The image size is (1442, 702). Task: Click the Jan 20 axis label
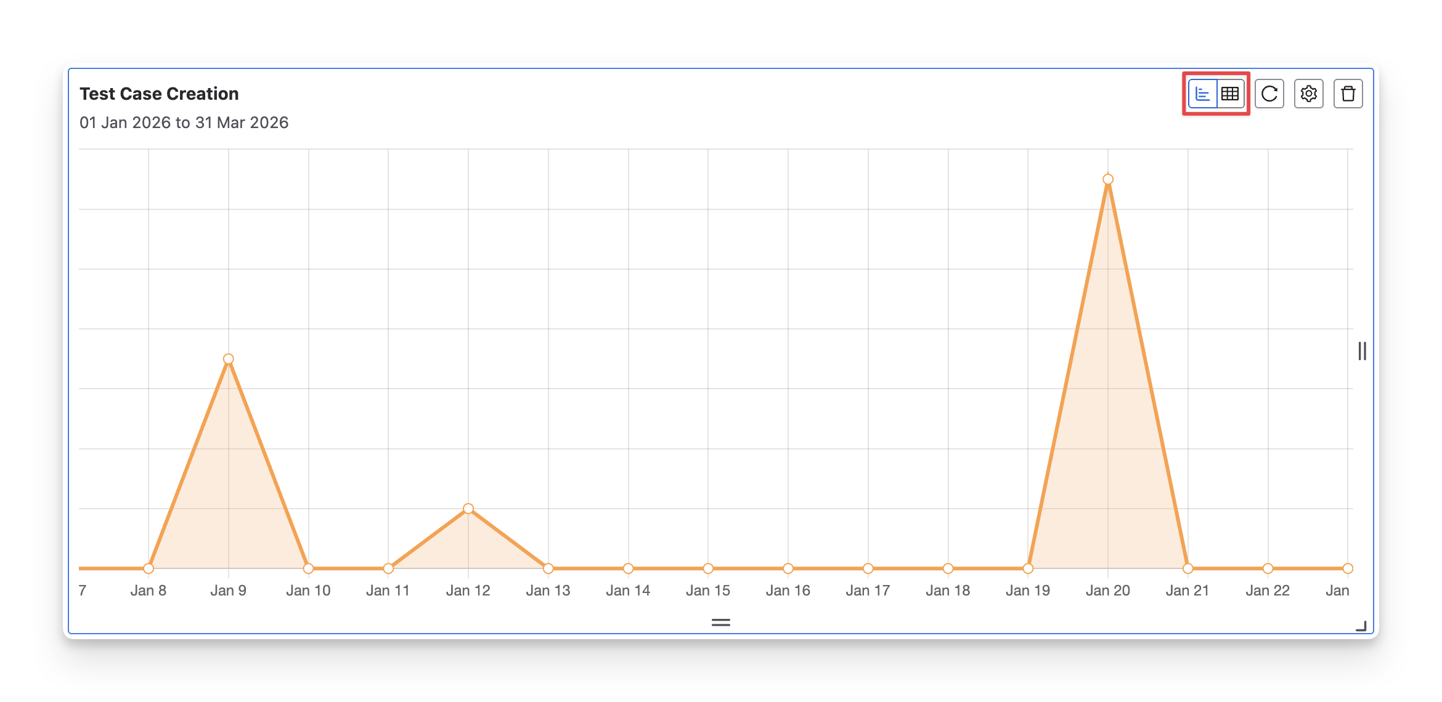point(1107,591)
